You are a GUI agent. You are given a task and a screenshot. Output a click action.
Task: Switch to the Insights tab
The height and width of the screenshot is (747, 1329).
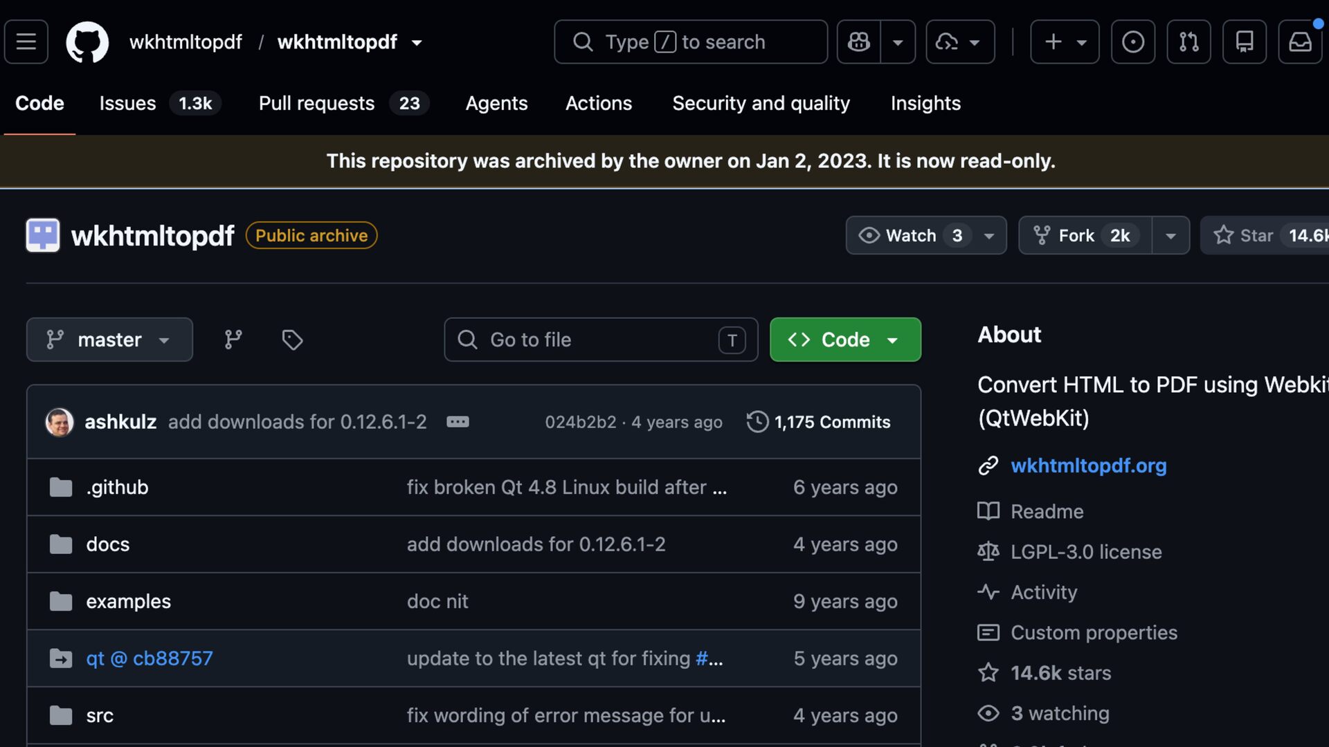[x=925, y=103]
